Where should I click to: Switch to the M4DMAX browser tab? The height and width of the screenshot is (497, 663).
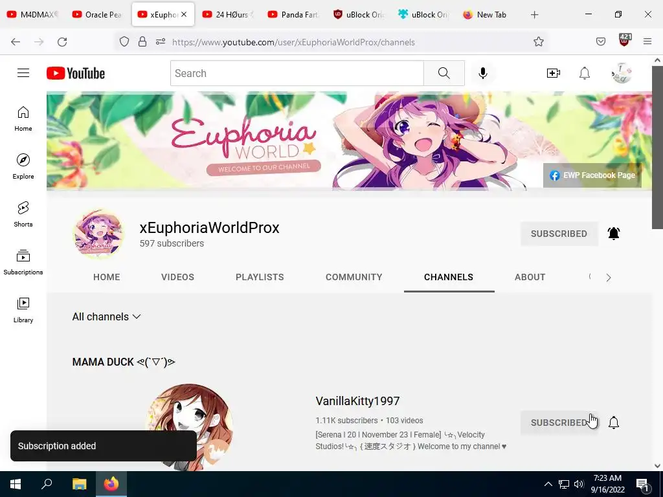(34, 14)
